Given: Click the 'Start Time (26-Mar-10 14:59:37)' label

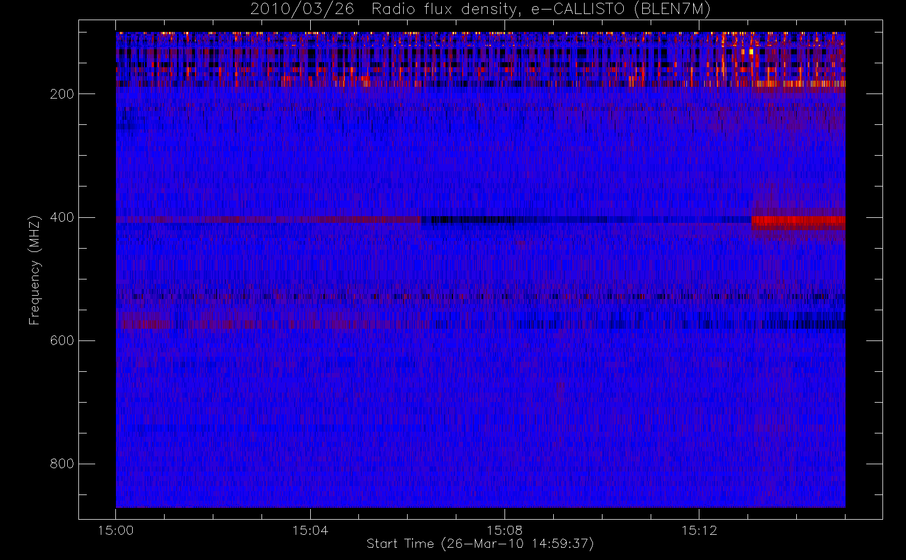Looking at the screenshot, I should (x=480, y=544).
